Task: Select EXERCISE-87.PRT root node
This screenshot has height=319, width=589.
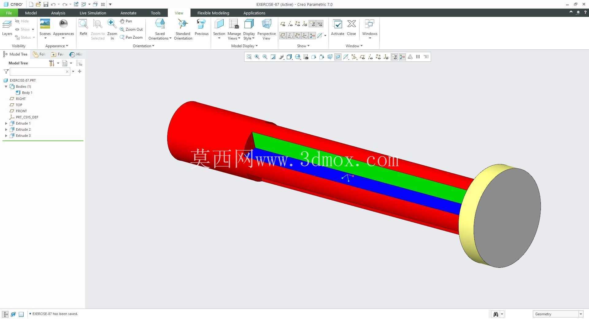Action: (x=20, y=80)
